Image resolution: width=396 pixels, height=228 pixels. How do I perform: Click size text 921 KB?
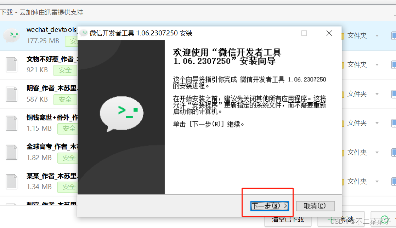pyautogui.click(x=37, y=70)
